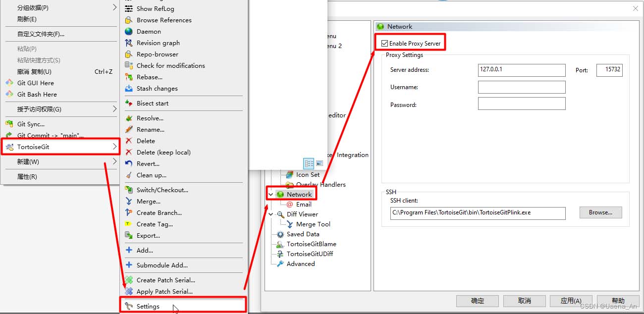Focus the SSH client path field
The width and height of the screenshot is (644, 314).
click(478, 213)
